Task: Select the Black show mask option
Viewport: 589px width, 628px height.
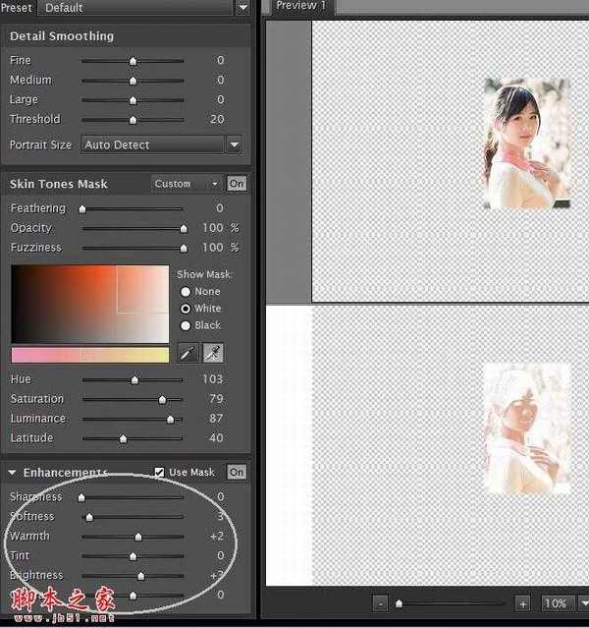Action: [186, 325]
